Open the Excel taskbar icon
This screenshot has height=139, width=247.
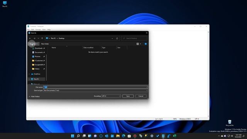174,136
